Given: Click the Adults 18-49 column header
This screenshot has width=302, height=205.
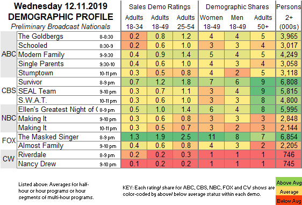Looking at the screenshot, I should tap(160, 22).
